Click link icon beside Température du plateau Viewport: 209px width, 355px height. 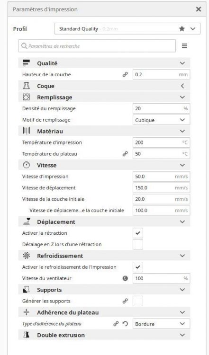(x=125, y=154)
